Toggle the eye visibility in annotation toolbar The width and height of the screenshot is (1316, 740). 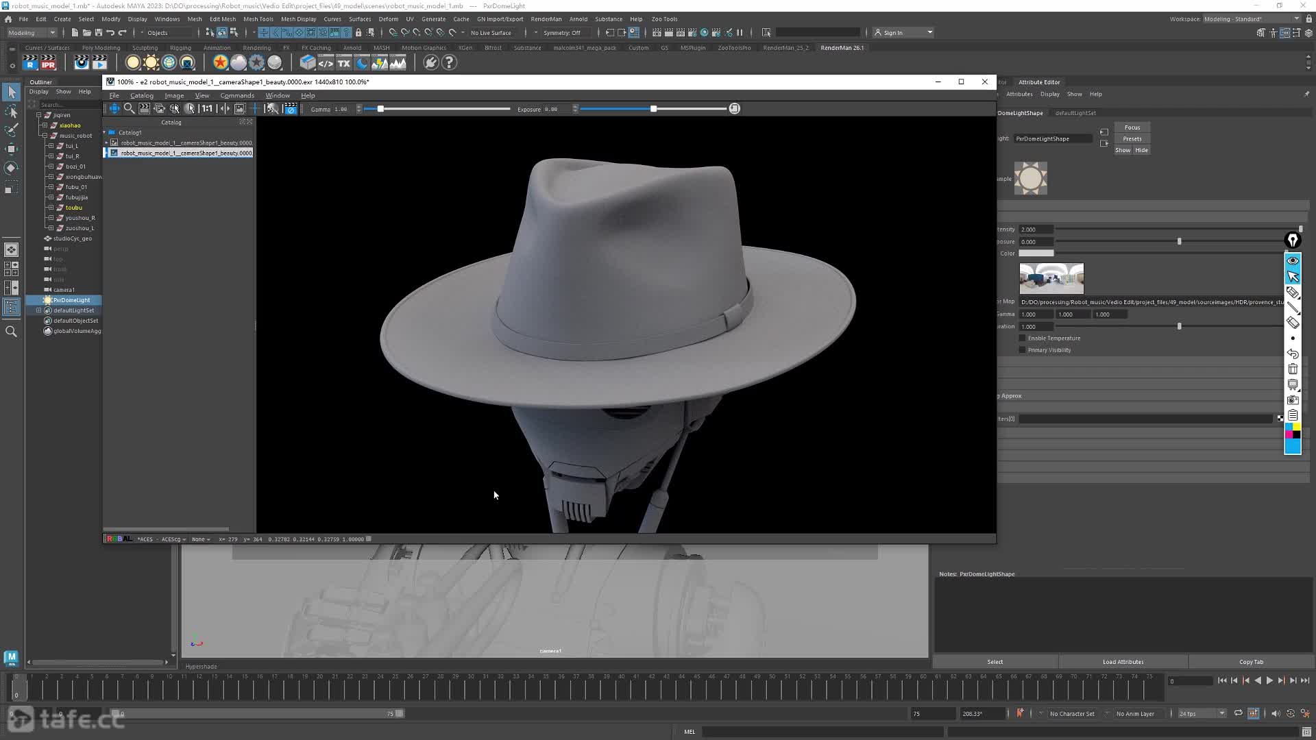(x=1293, y=261)
